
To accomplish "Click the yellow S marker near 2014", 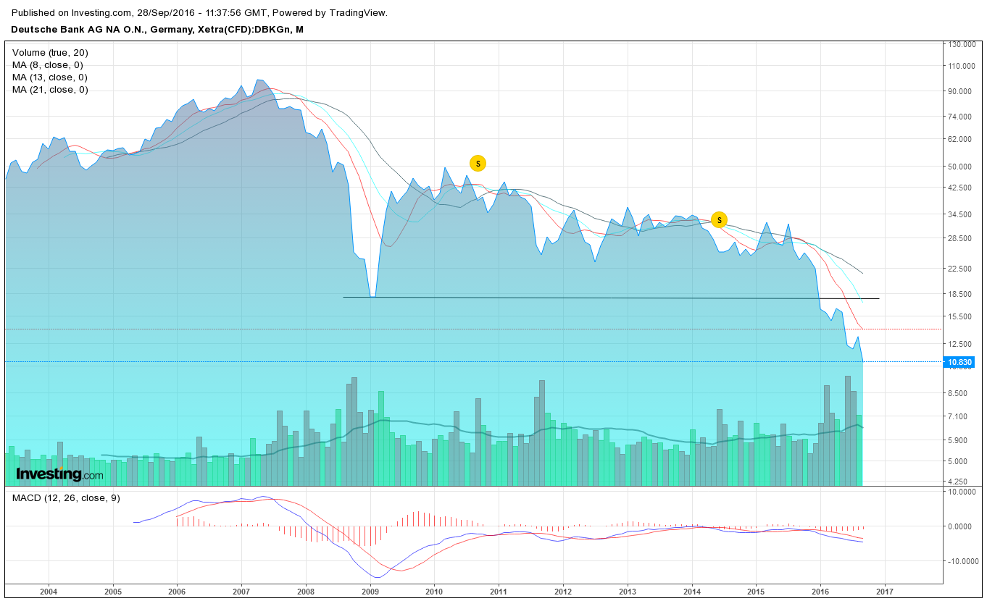I will pyautogui.click(x=719, y=219).
